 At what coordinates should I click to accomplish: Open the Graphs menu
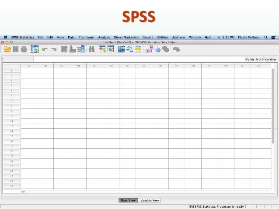point(147,37)
